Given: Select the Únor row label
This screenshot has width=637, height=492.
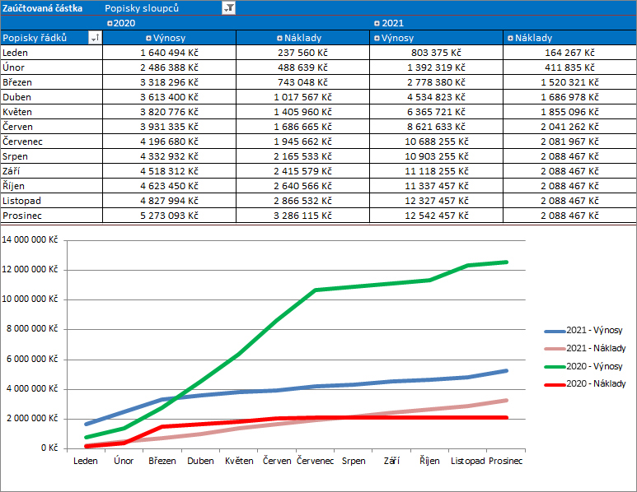Looking at the screenshot, I should 51,67.
